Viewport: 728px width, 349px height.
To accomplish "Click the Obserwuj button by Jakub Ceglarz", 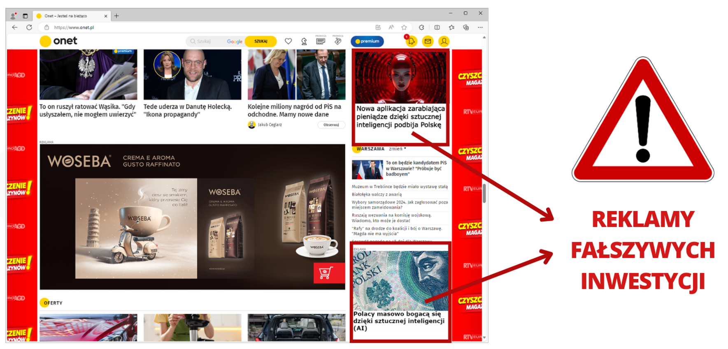I will click(x=331, y=125).
